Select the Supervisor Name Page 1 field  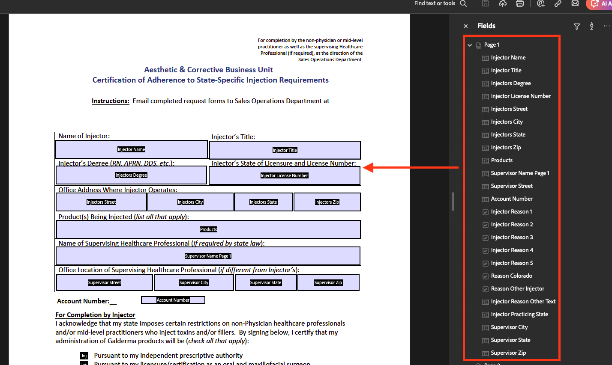[x=519, y=173]
